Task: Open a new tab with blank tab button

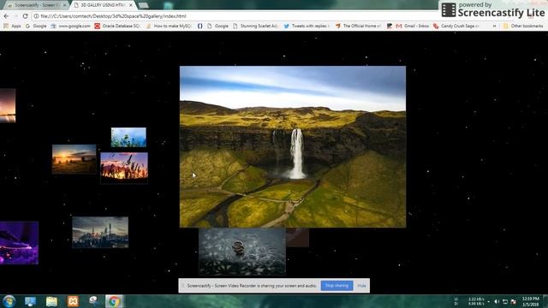Action: pos(143,5)
